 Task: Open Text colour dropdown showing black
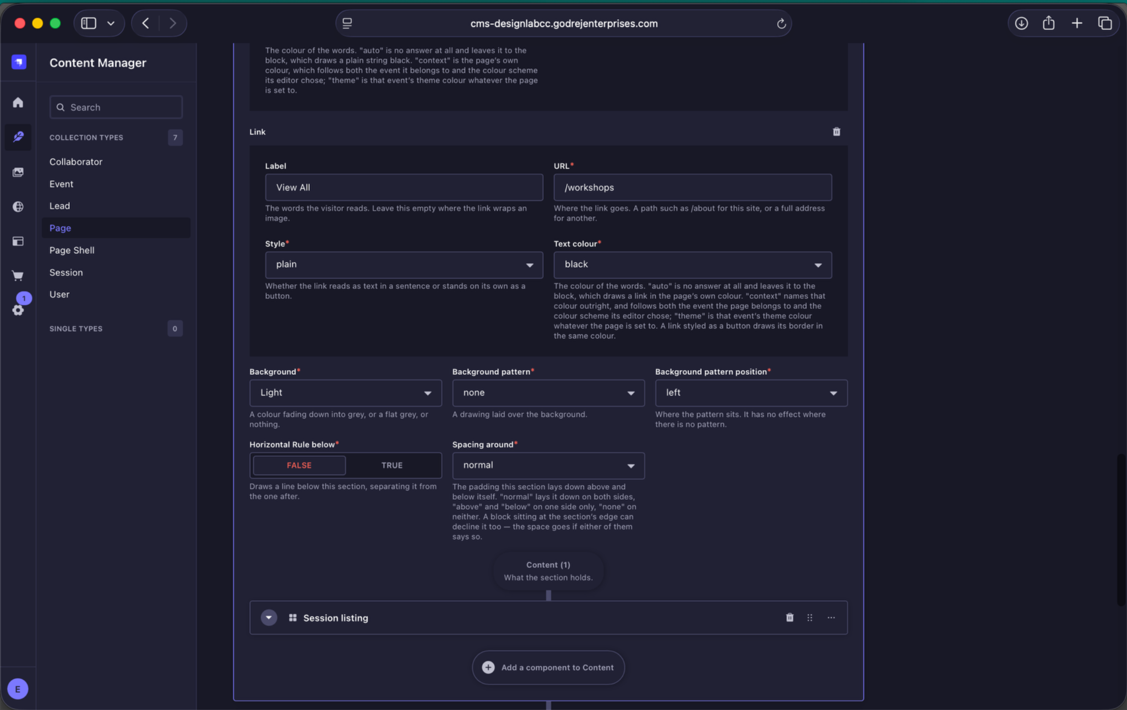[692, 265]
